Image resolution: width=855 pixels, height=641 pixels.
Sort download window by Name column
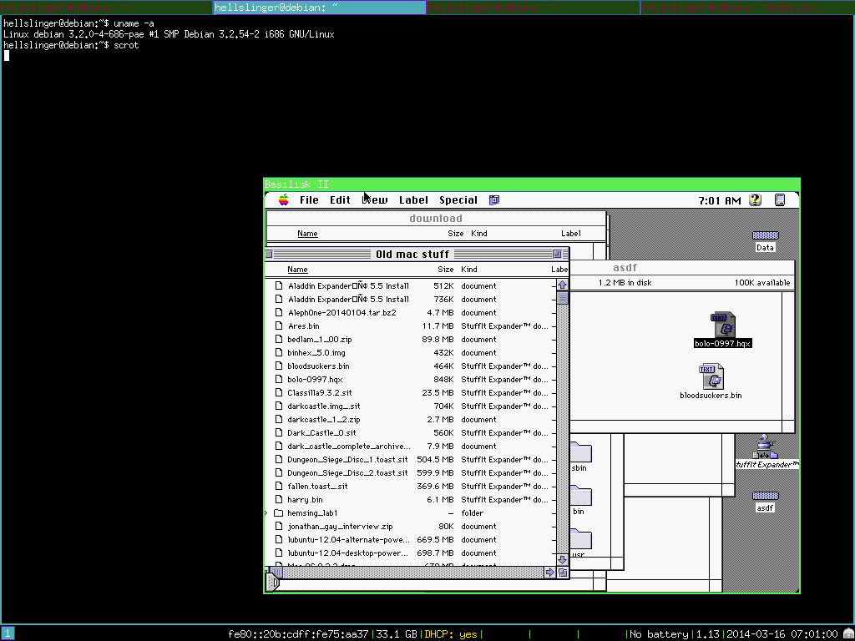307,234
